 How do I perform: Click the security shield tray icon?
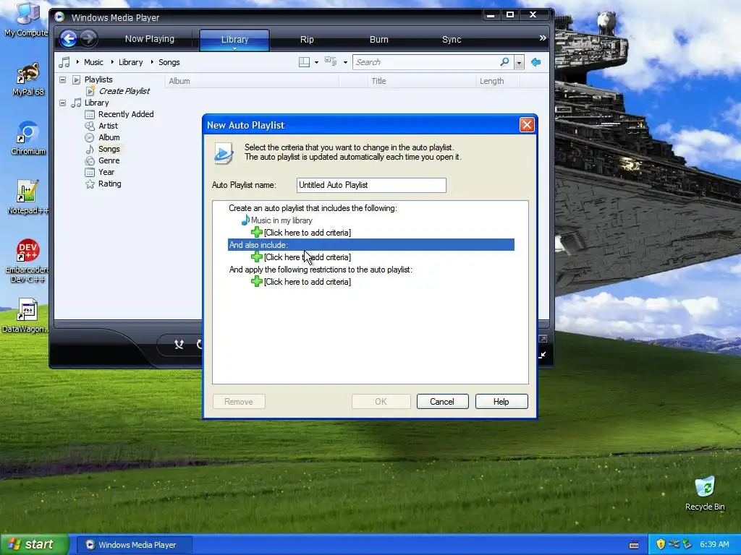pos(661,544)
